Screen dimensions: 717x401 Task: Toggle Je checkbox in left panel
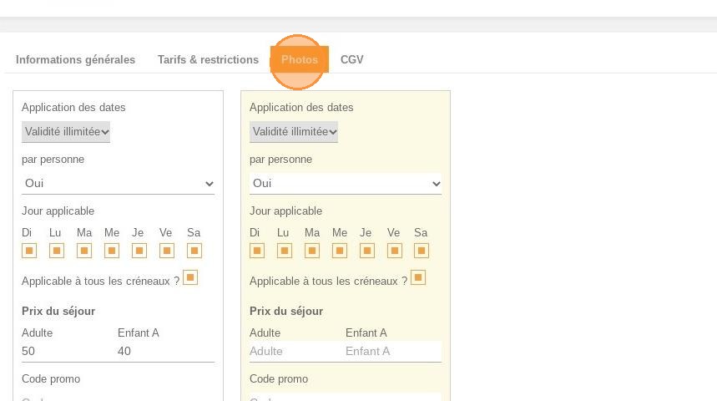[139, 251]
